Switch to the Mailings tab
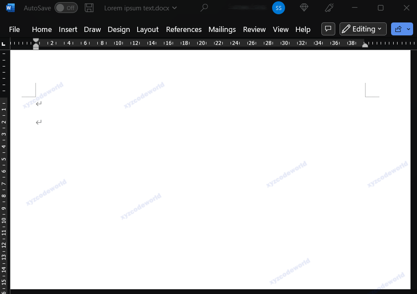Image resolution: width=417 pixels, height=294 pixels. coord(222,29)
